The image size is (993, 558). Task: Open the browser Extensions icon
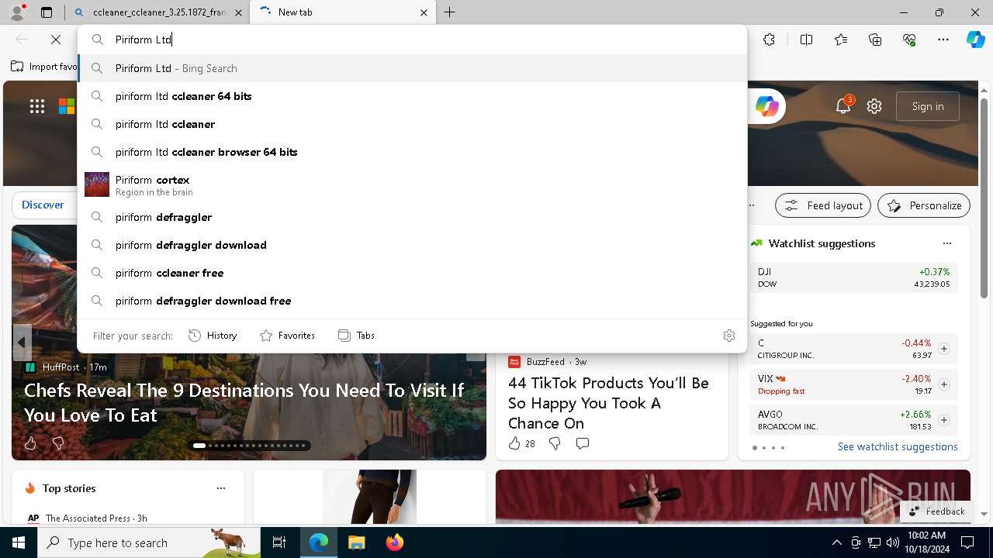tap(769, 40)
